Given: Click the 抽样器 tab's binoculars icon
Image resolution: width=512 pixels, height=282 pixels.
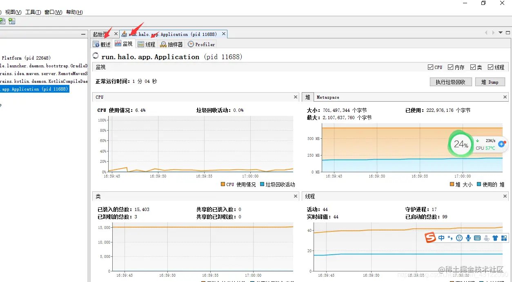Looking at the screenshot, I should tap(163, 44).
